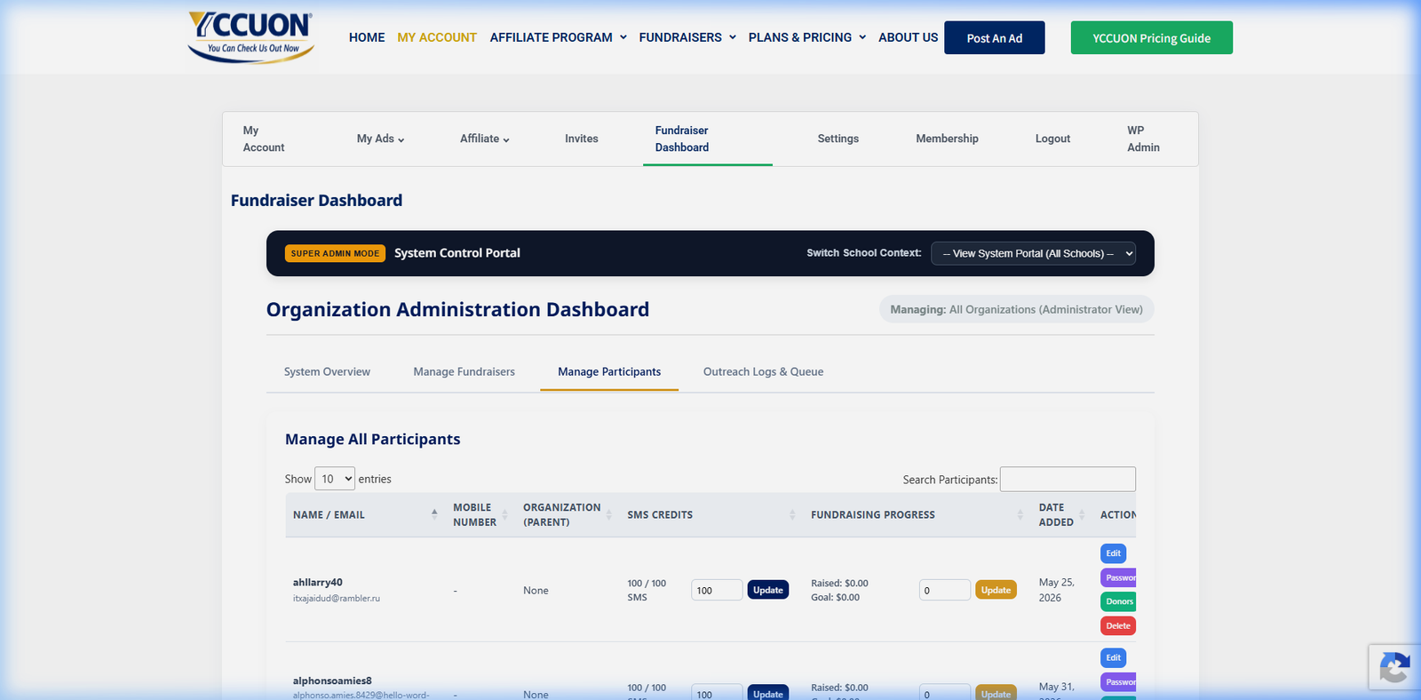Click the reCAPTCHA badge icon
The width and height of the screenshot is (1421, 700).
pyautogui.click(x=1394, y=667)
